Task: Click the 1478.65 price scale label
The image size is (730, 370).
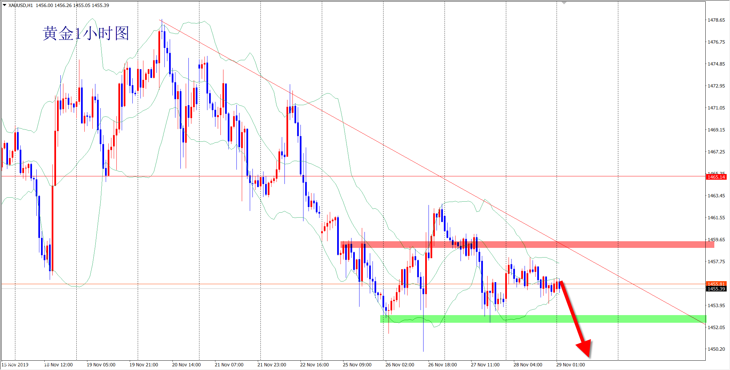Action: pos(716,20)
